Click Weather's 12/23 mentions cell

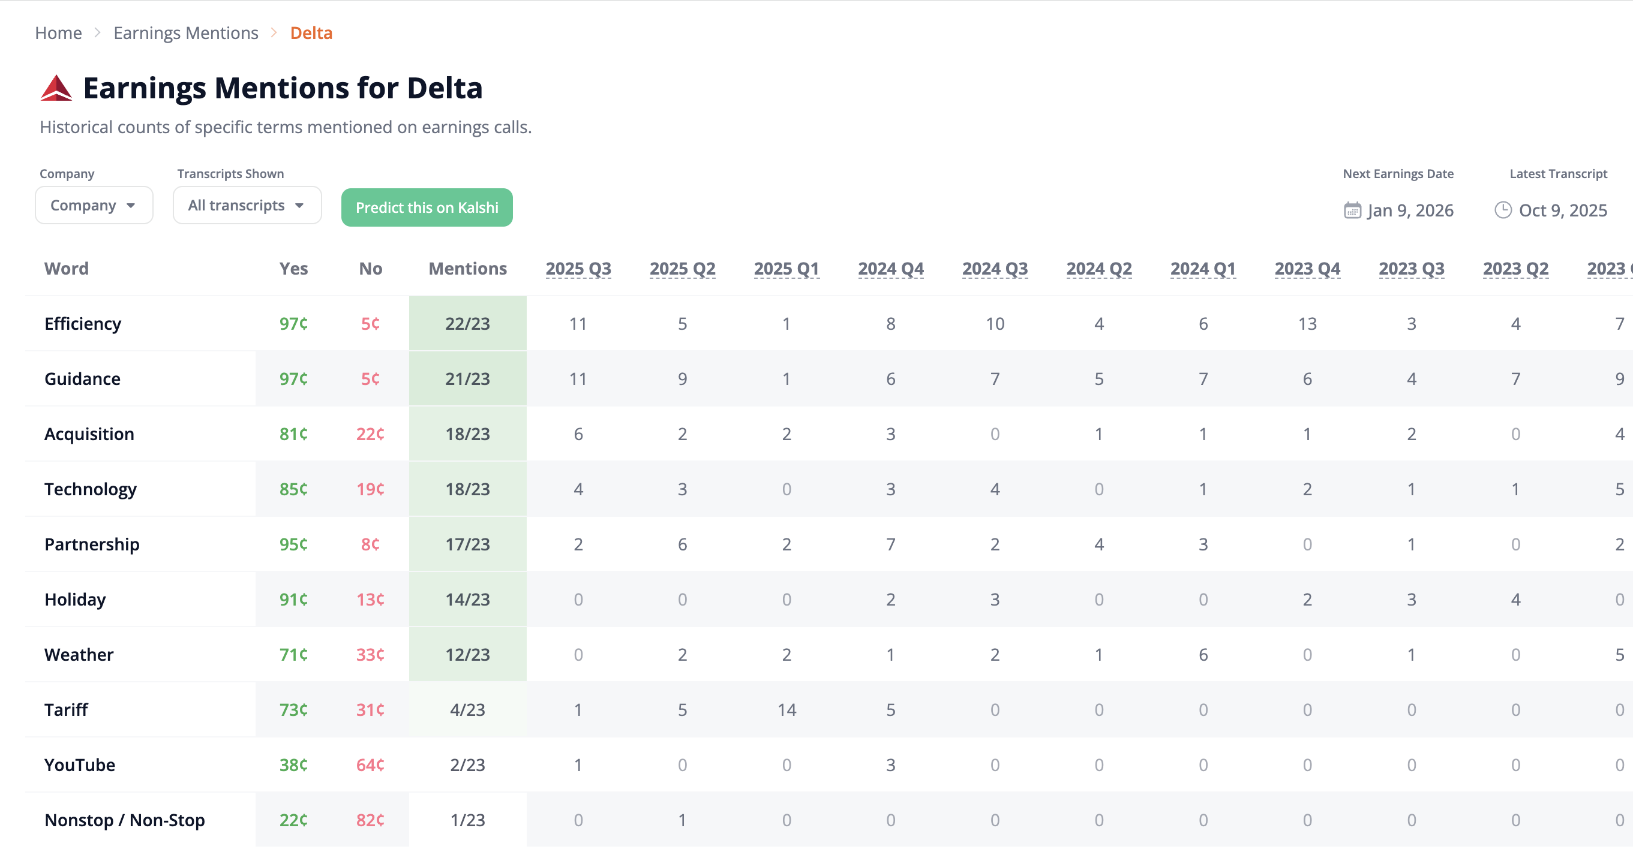(x=468, y=655)
